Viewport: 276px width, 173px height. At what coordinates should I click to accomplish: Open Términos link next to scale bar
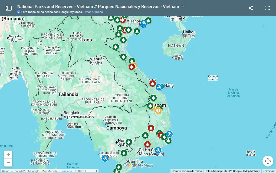click(66, 171)
